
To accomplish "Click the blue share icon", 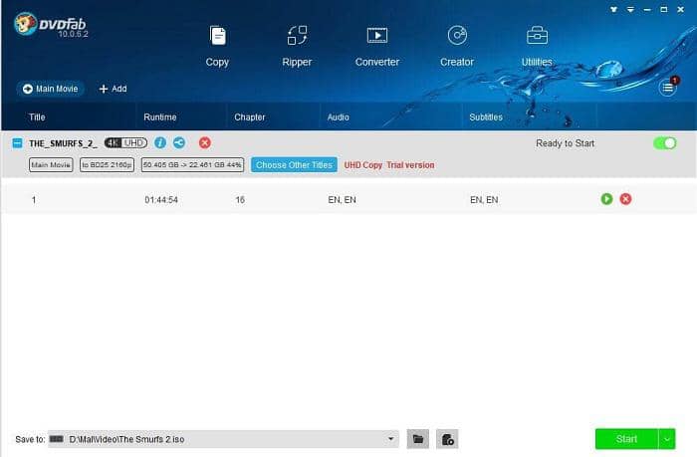I will tap(179, 142).
